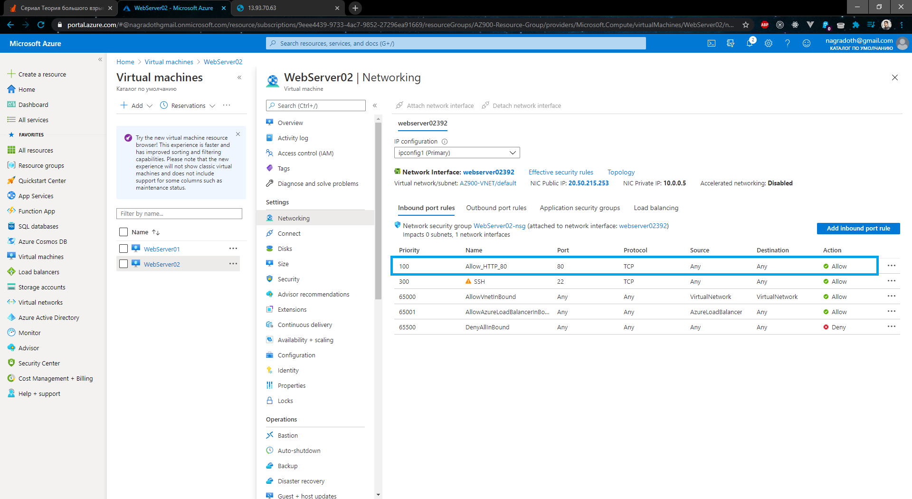Expand the Add dropdown in VM list

[x=136, y=106]
